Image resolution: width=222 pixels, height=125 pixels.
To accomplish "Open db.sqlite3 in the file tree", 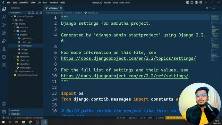I will coord(26,64).
